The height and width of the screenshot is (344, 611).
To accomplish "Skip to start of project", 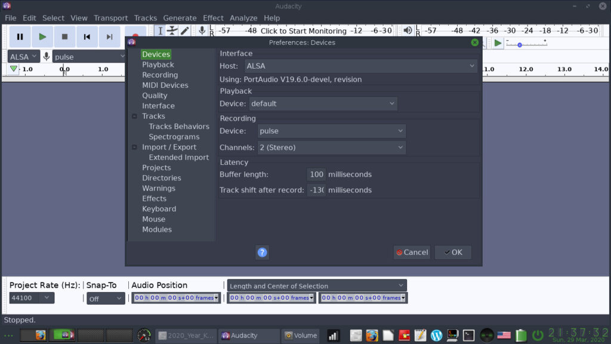I will (x=87, y=36).
